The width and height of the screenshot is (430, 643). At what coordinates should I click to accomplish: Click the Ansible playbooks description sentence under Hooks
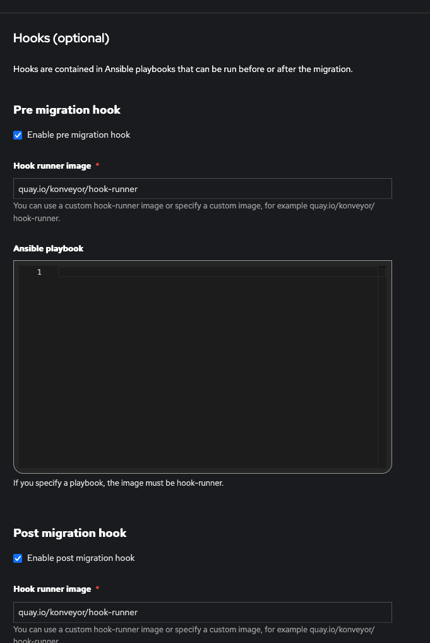[x=183, y=69]
